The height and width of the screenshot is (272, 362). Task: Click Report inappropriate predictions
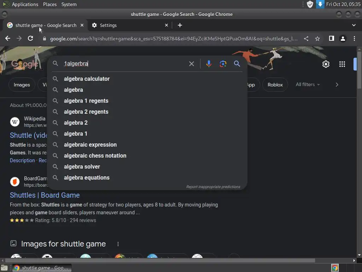pos(213,187)
